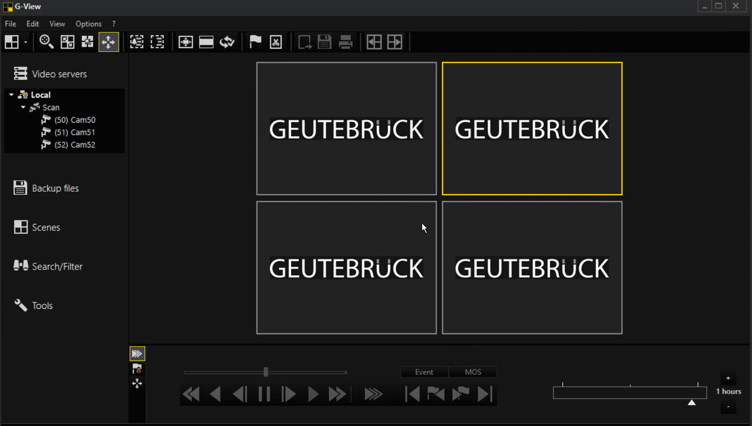Click the scissors cut icon

coord(276,42)
